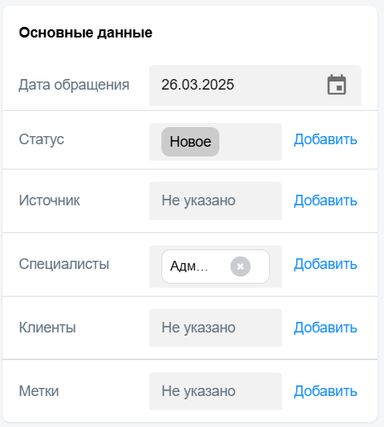Open the Клиенты field showing Не указано
The height and width of the screenshot is (427, 384).
pyautogui.click(x=215, y=328)
